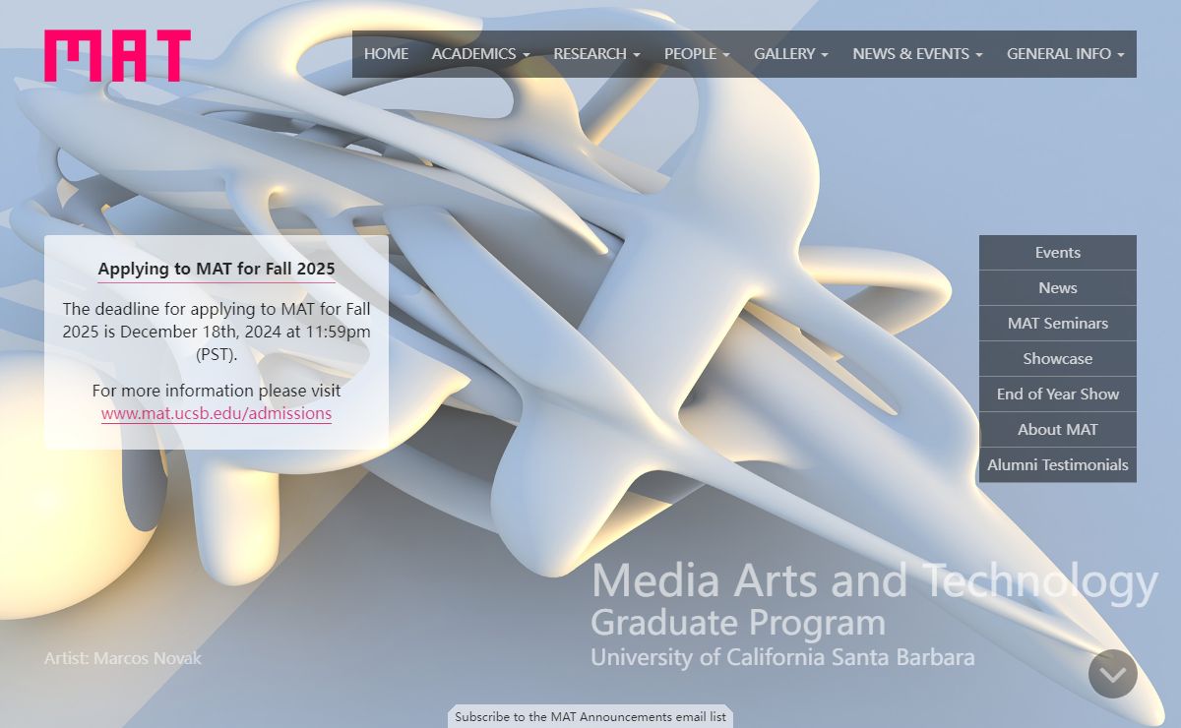This screenshot has width=1181, height=728.
Task: Go to MAT Seminars
Action: pos(1057,324)
